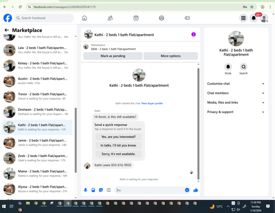
Task: Open the Reels video icon
Action: pos(136,18)
